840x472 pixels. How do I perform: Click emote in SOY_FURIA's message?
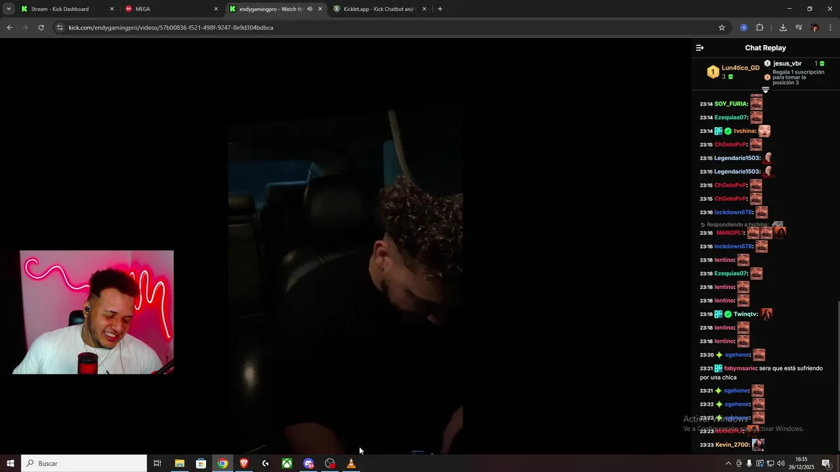point(757,104)
